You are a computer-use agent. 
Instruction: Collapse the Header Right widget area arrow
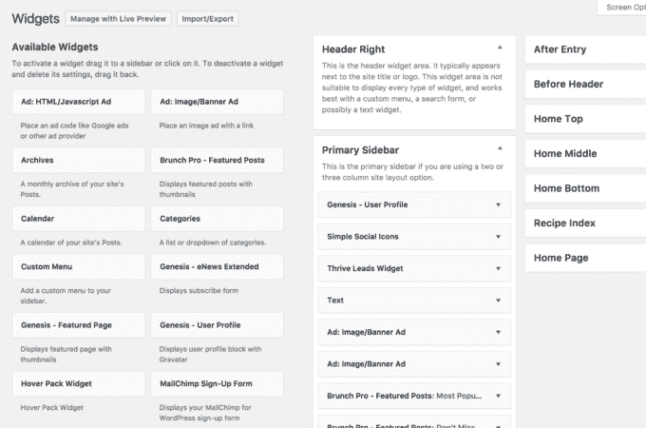500,48
